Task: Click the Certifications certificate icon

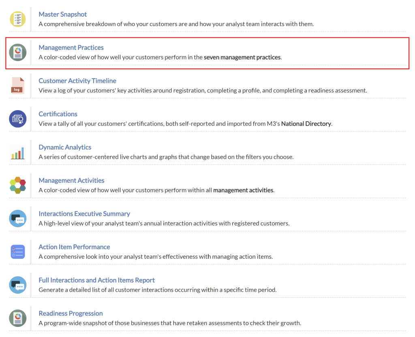Action: (17, 119)
